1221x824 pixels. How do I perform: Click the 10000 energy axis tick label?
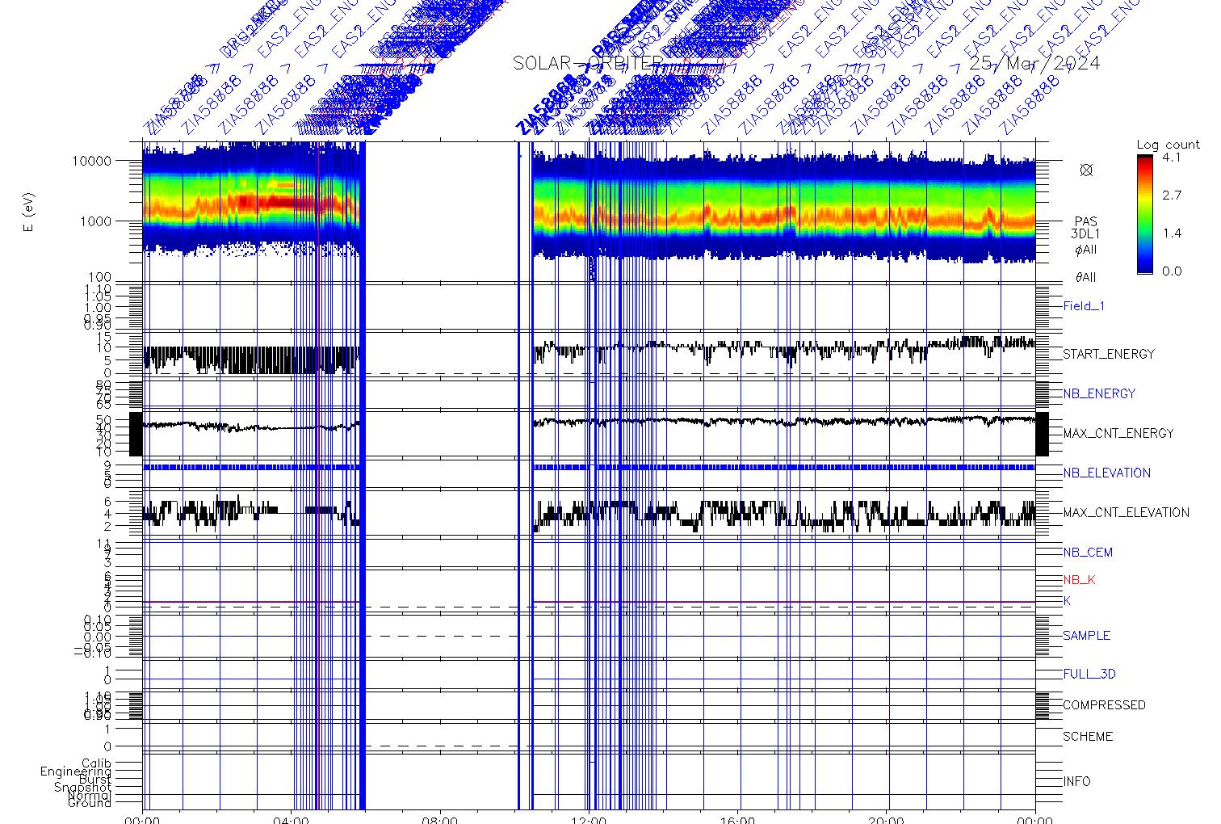click(x=91, y=161)
